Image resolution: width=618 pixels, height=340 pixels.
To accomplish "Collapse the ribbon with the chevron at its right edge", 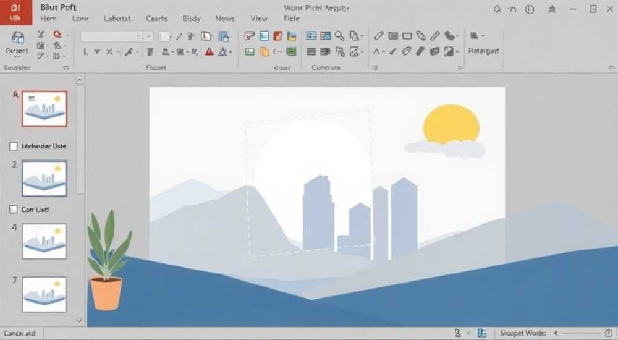I will (x=611, y=68).
